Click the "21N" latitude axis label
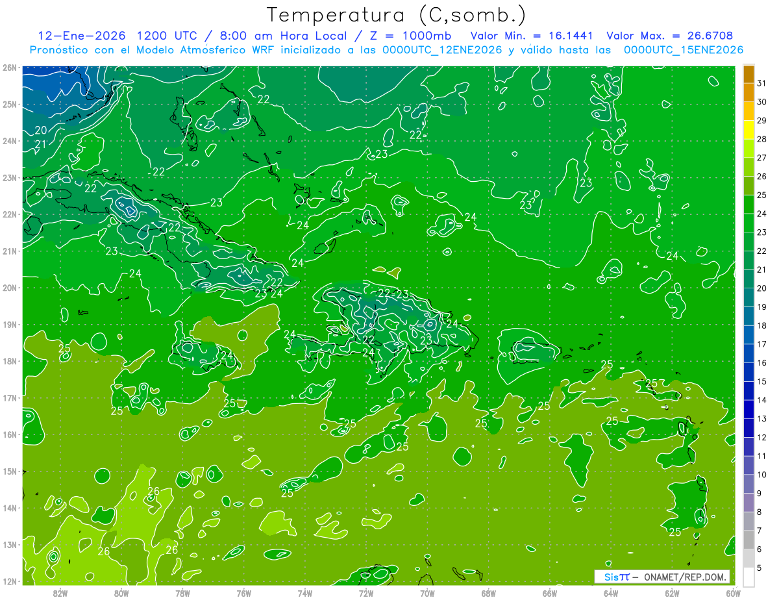 pyautogui.click(x=10, y=251)
